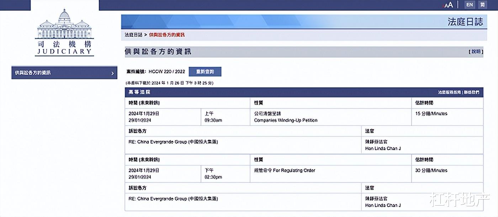
Task: Click the text size AA icon
Action: point(448,5)
